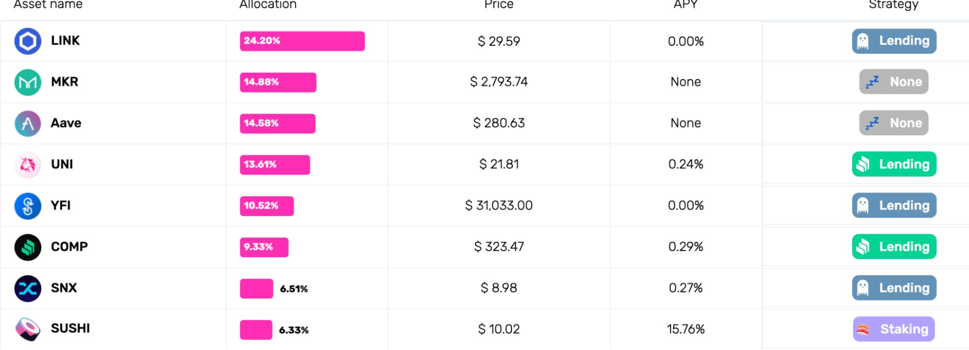Screen dimensions: 969x350
Task: Click the YFI token icon
Action: click(28, 206)
